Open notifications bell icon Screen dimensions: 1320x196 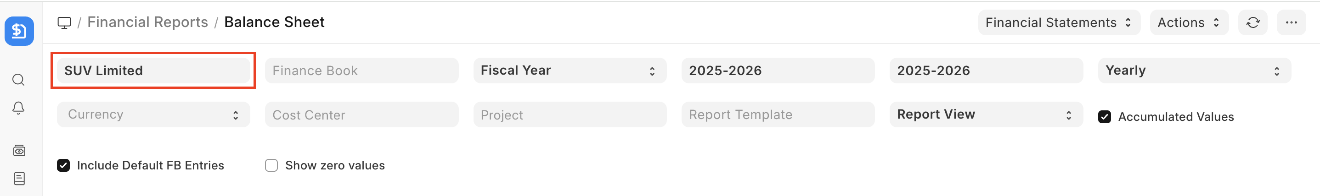click(x=18, y=108)
